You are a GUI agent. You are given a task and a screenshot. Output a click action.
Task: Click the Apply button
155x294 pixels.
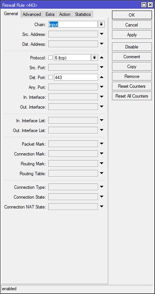(132, 35)
